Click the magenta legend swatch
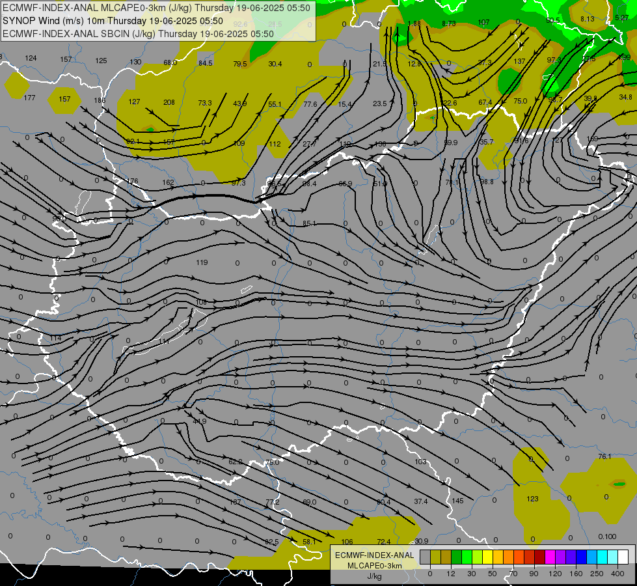 550,557
